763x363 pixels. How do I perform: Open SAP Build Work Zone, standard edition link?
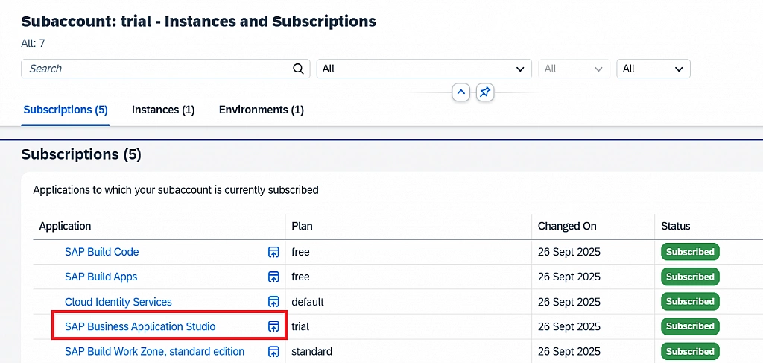[x=154, y=351]
